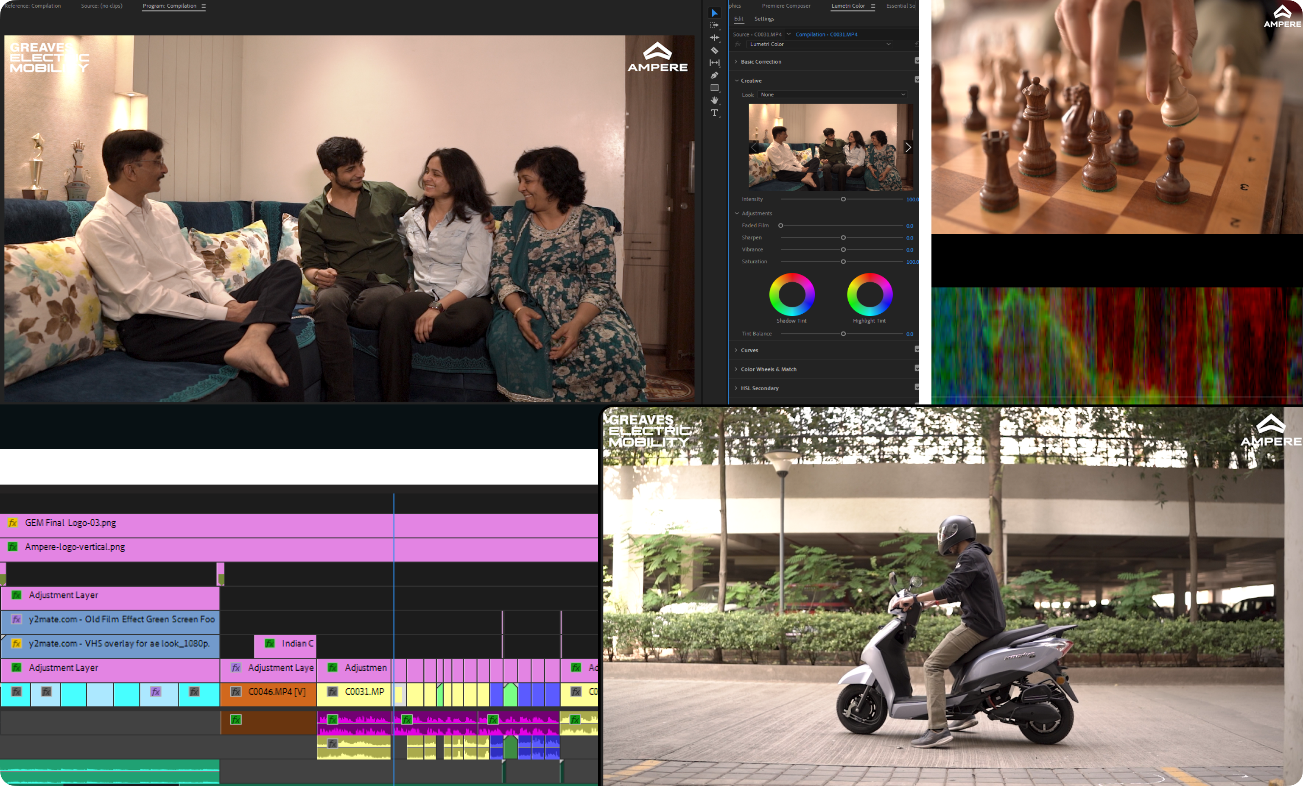Select the Razor tool
Image resolution: width=1303 pixels, height=786 pixels.
tap(714, 50)
